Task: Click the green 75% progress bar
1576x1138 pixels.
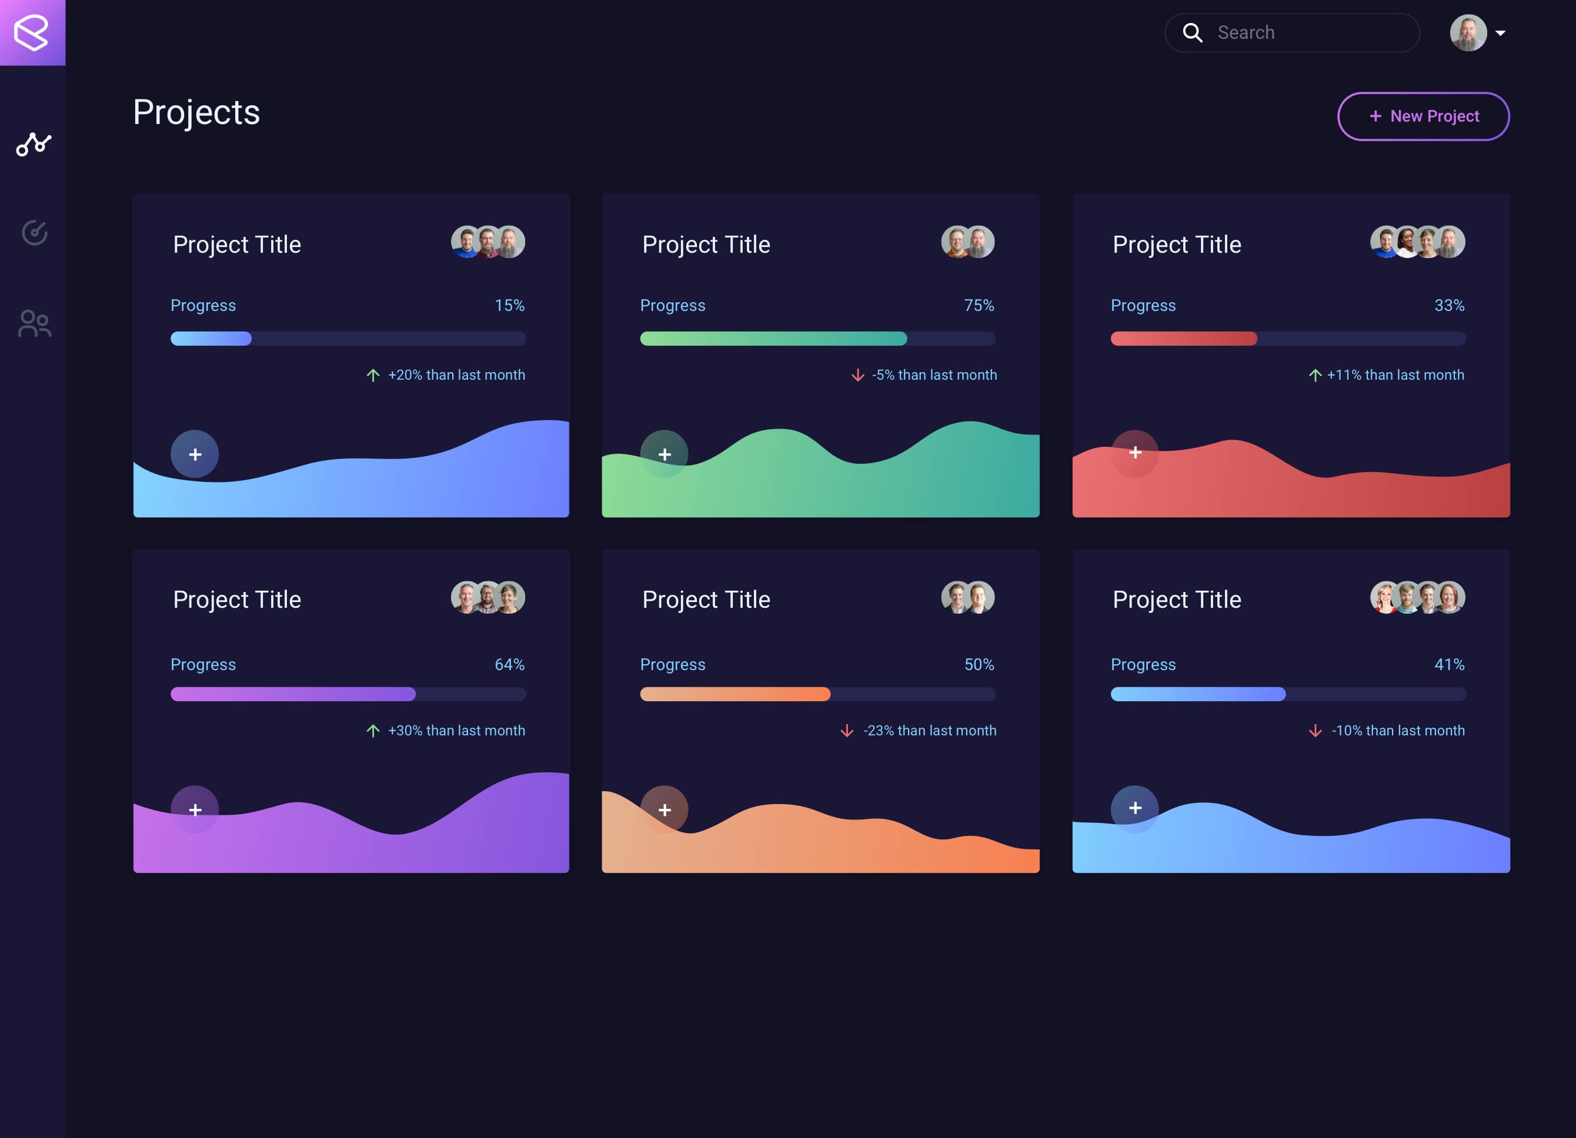Action: tap(773, 339)
